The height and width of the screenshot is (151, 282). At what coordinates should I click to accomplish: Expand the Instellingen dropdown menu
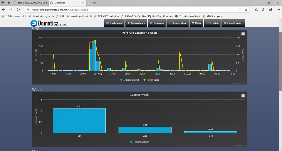(x=233, y=23)
